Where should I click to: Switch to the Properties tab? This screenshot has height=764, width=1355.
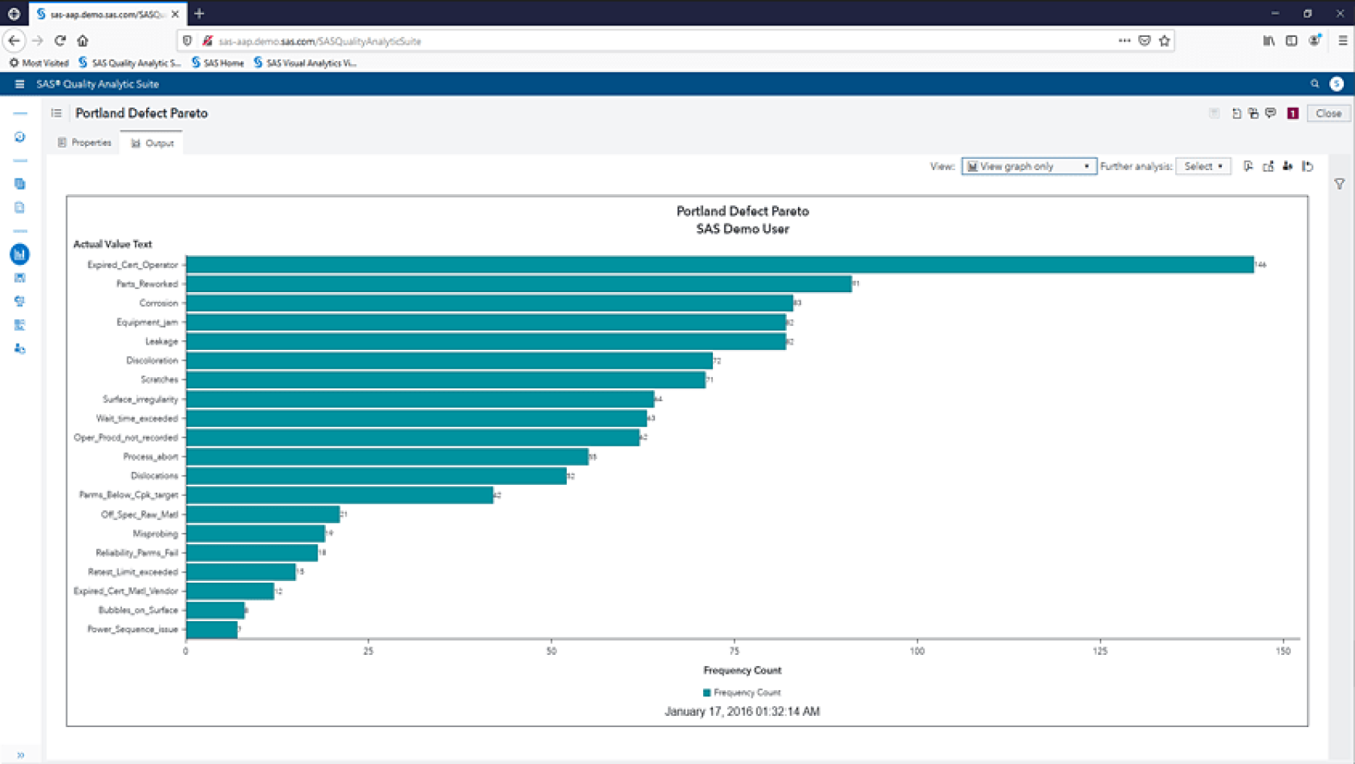click(x=84, y=142)
